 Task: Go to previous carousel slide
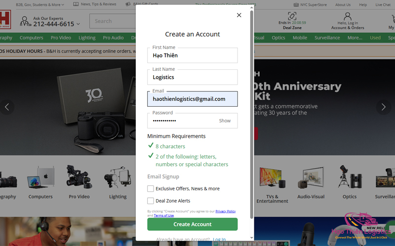(x=7, y=107)
